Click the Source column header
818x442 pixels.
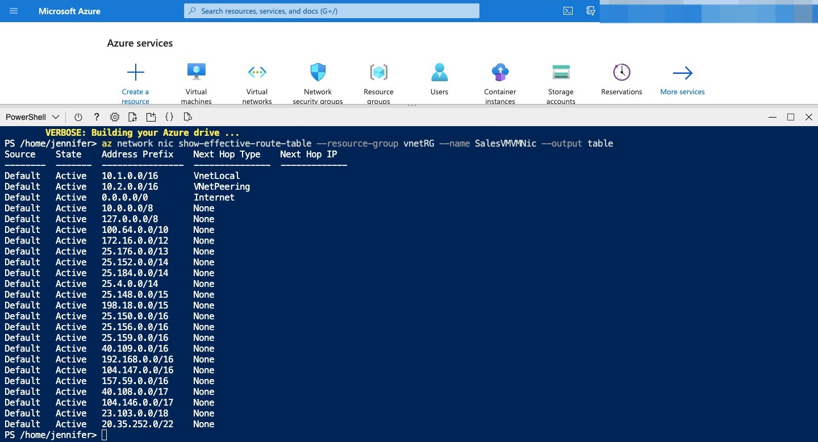20,155
